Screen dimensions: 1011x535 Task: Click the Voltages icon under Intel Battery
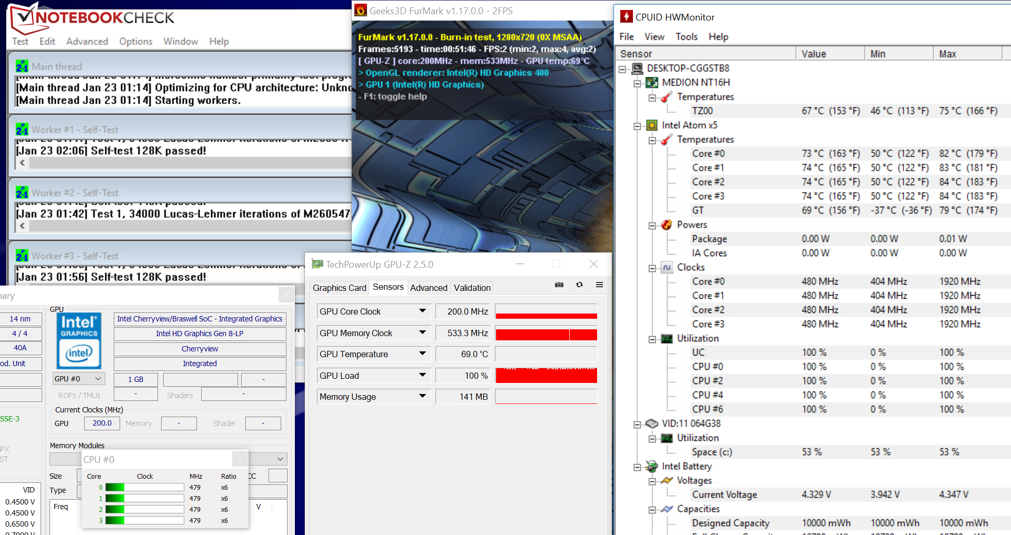pos(667,480)
